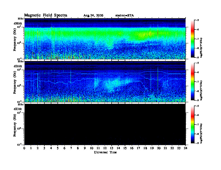The image size is (221, 170).
Task: Click the "dZ/dt" panel label
Action: 18,109
